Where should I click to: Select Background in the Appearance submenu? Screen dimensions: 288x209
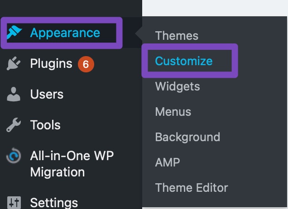click(x=187, y=137)
